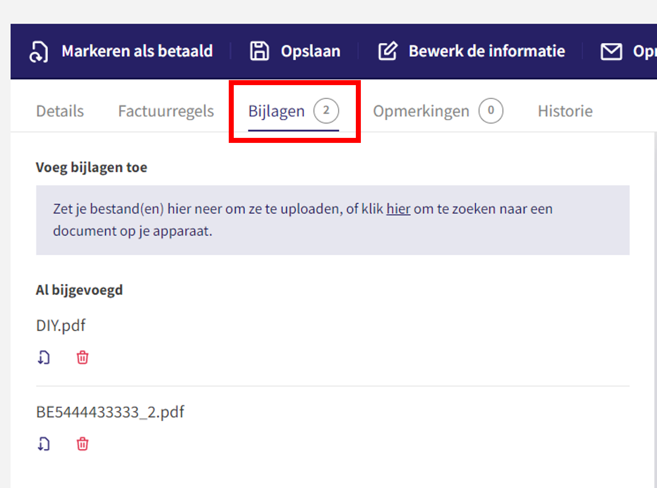Select the Bijlagen tab
Screen dimensions: 657x488
(293, 111)
